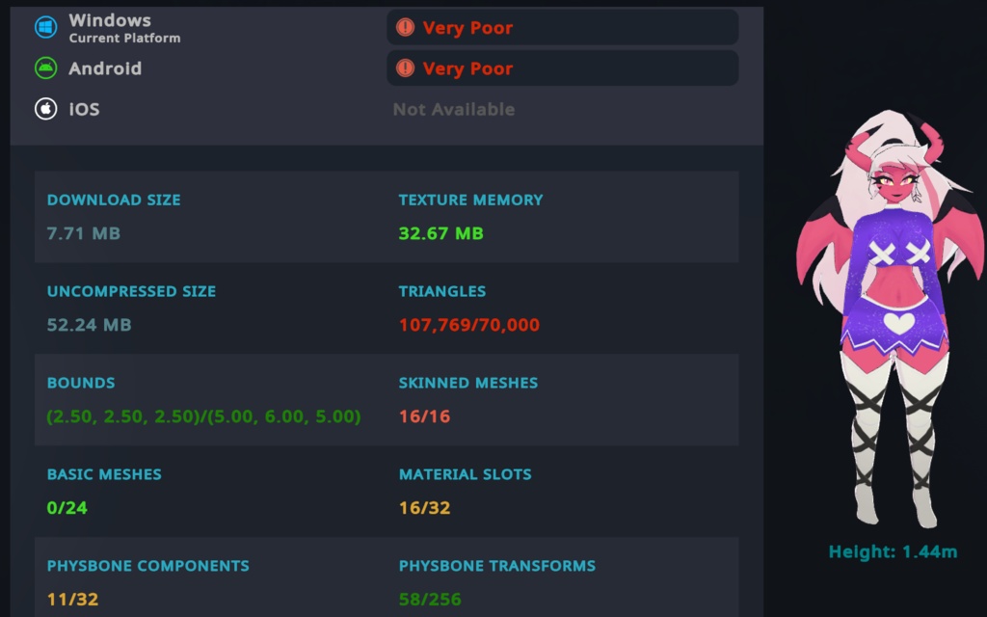Select the Windows Very Poor rating bar

coord(563,27)
